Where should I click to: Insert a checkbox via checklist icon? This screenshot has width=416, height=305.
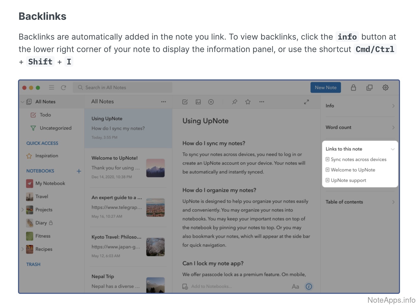click(185, 102)
